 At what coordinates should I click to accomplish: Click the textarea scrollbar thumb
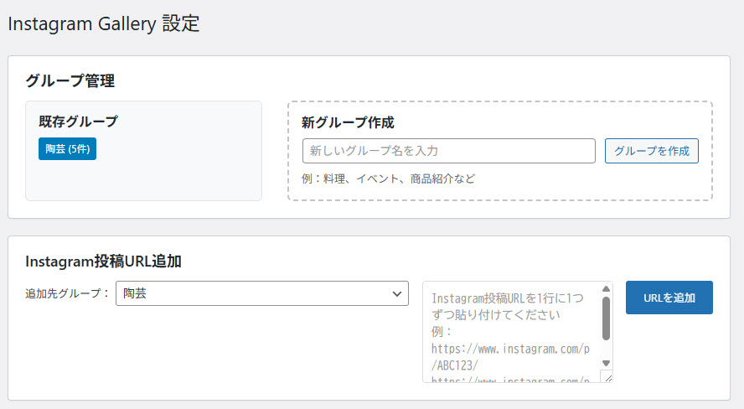click(x=606, y=318)
